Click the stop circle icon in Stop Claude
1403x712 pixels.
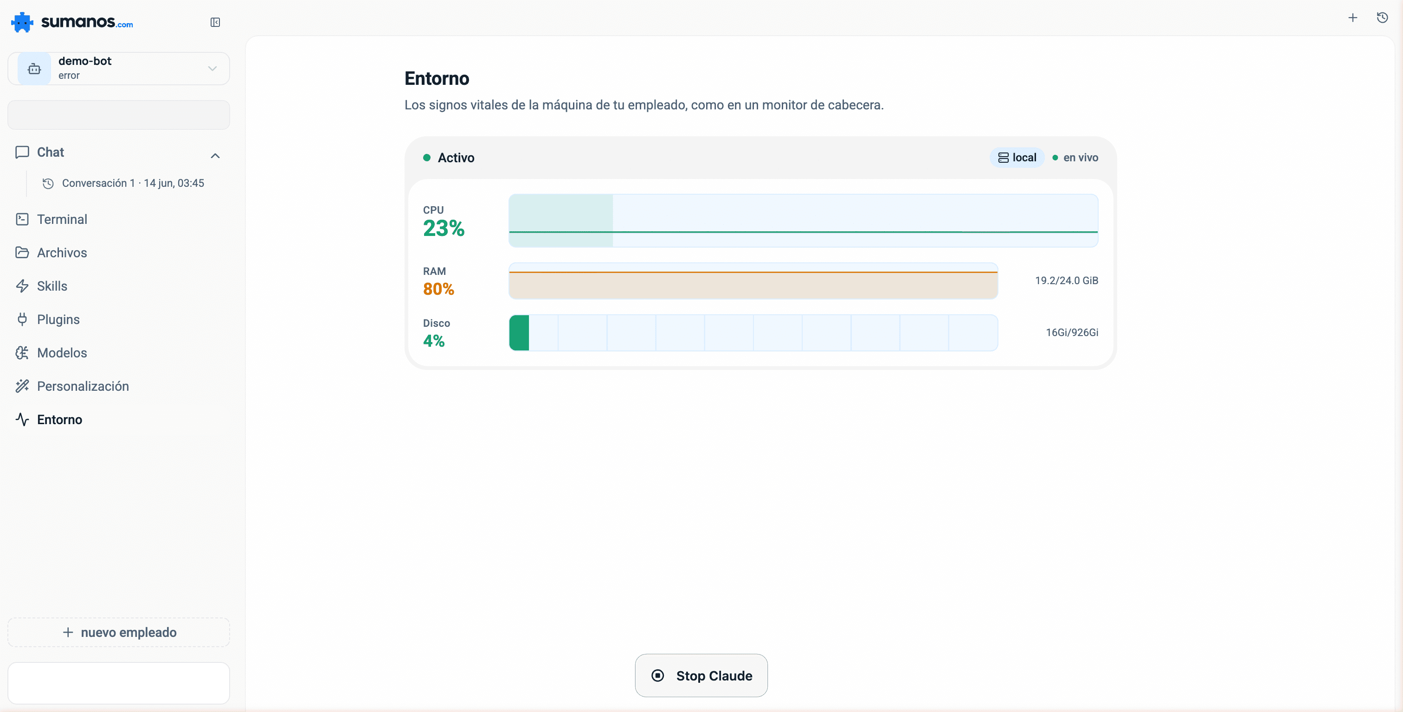657,675
